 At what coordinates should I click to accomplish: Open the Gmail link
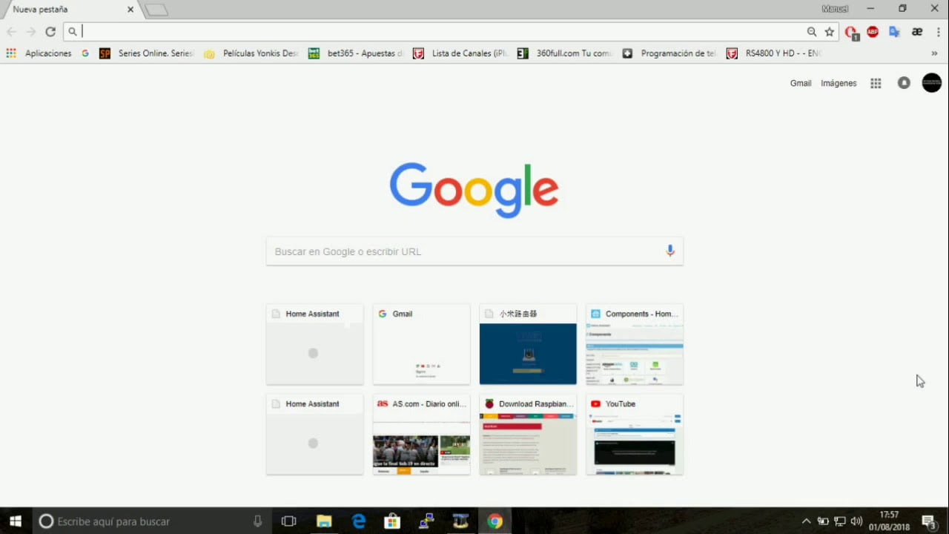tap(801, 83)
